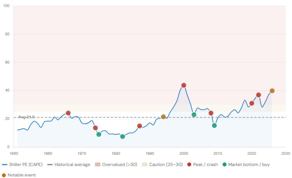Click the red crash marker at 1987
Image resolution: width=292 pixels, height=178 pixels.
(x=140, y=126)
